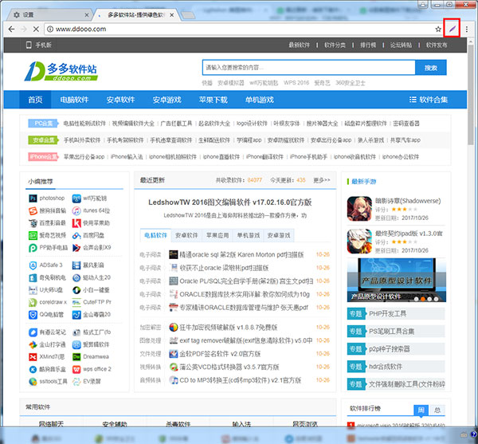478x444 pixels.
Task: Go to 首页 in the blue nav bar
Action: coord(35,100)
